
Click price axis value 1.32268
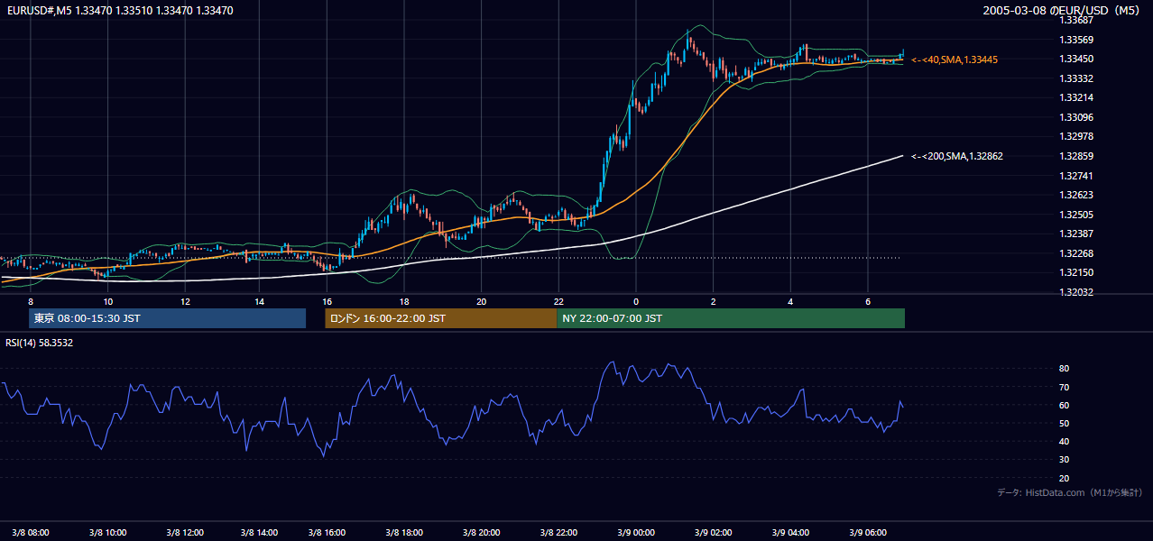[x=1076, y=253]
